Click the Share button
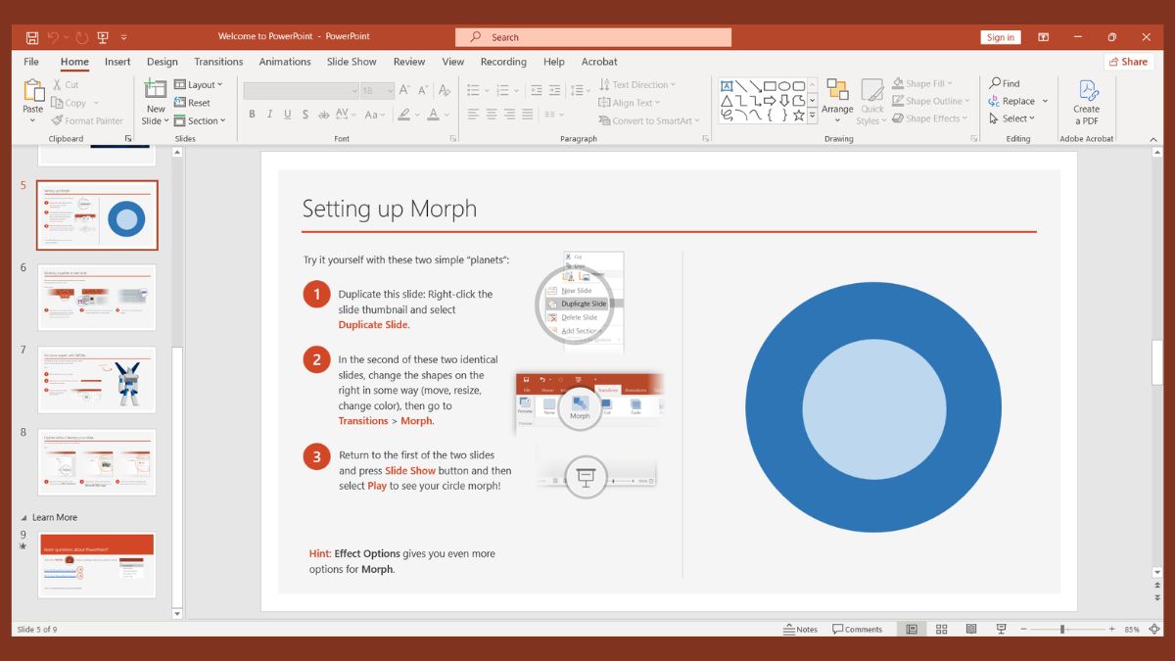Screen dimensions: 1175x661 click(1128, 62)
